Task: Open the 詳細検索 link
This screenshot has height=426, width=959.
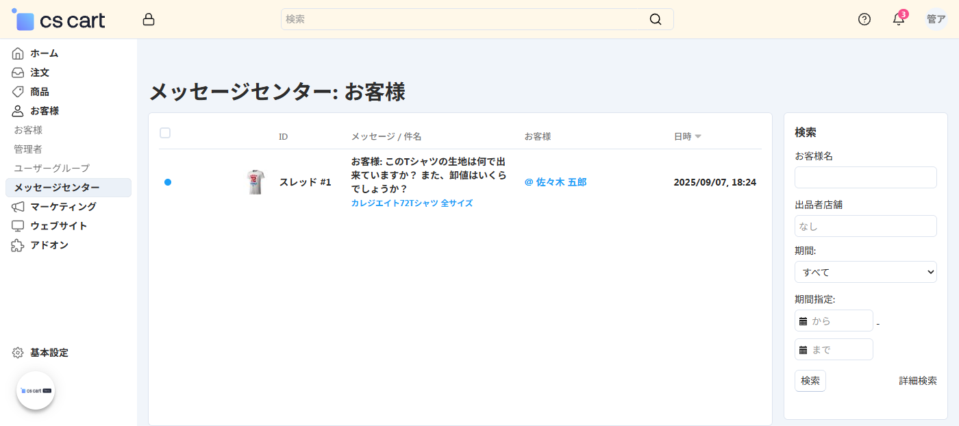Action: click(x=917, y=381)
